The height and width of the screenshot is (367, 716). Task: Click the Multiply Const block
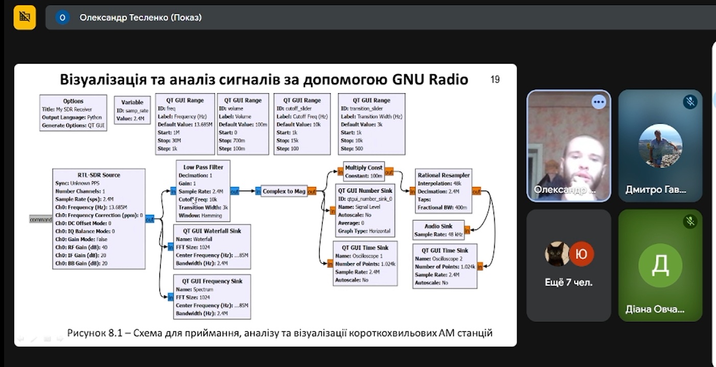(x=363, y=172)
